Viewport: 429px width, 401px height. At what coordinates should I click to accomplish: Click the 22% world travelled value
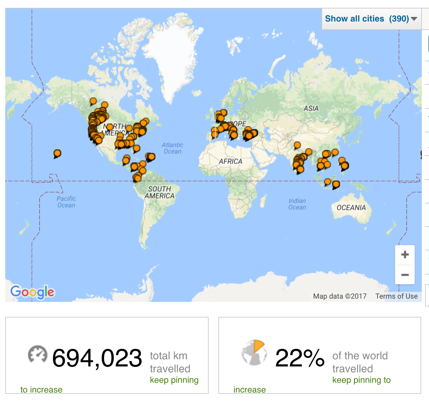[x=300, y=358]
